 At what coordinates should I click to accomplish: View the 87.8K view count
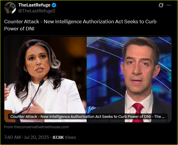pos(58,137)
